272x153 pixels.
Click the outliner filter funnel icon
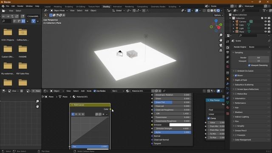pyautogui.click(x=264, y=11)
